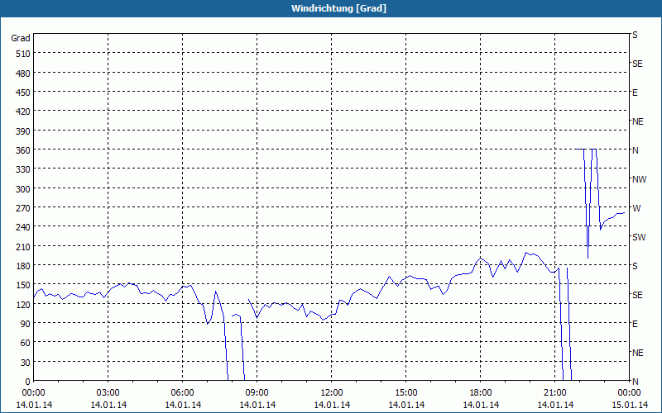Click the 15.01.14 date label
662x413 pixels.
628,405
